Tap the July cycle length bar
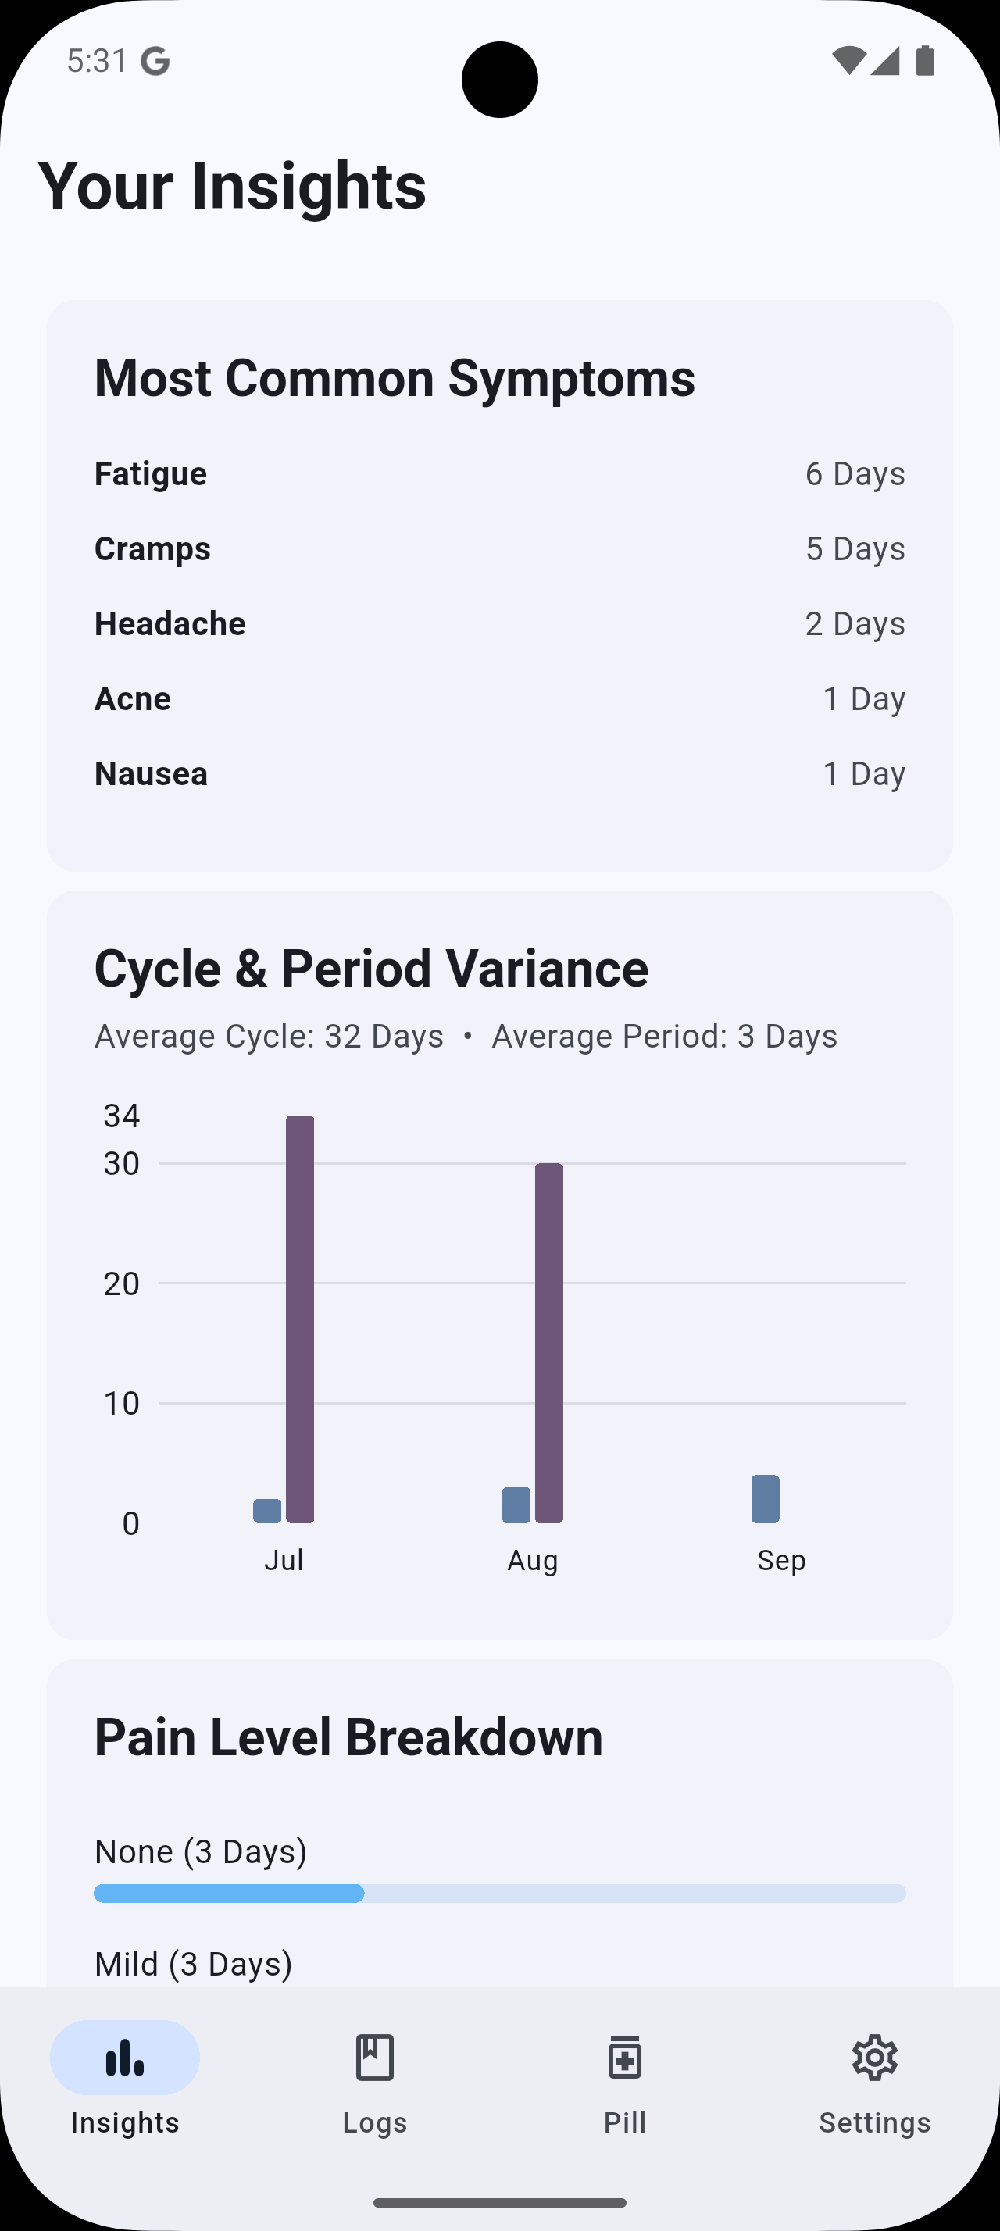The image size is (1000, 2231). 299,1318
